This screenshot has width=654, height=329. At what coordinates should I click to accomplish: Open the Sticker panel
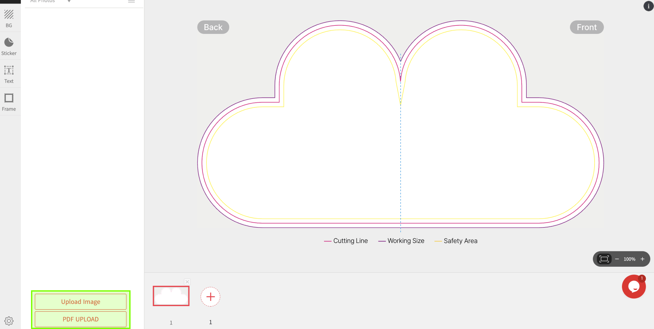[9, 46]
